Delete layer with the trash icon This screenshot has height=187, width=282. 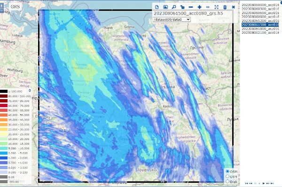pos(225,7)
